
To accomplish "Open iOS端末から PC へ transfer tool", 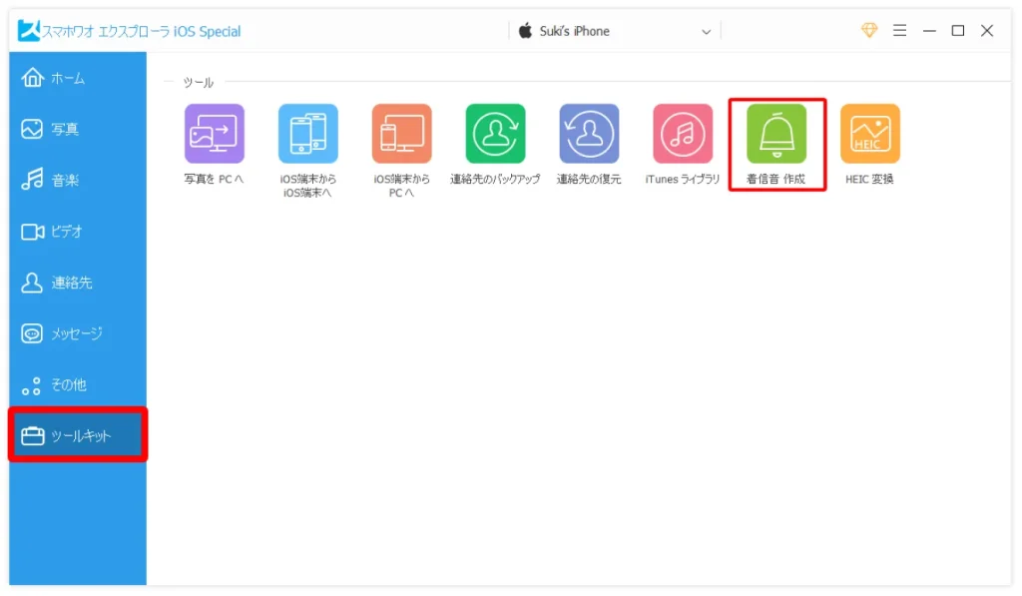I will click(x=401, y=134).
